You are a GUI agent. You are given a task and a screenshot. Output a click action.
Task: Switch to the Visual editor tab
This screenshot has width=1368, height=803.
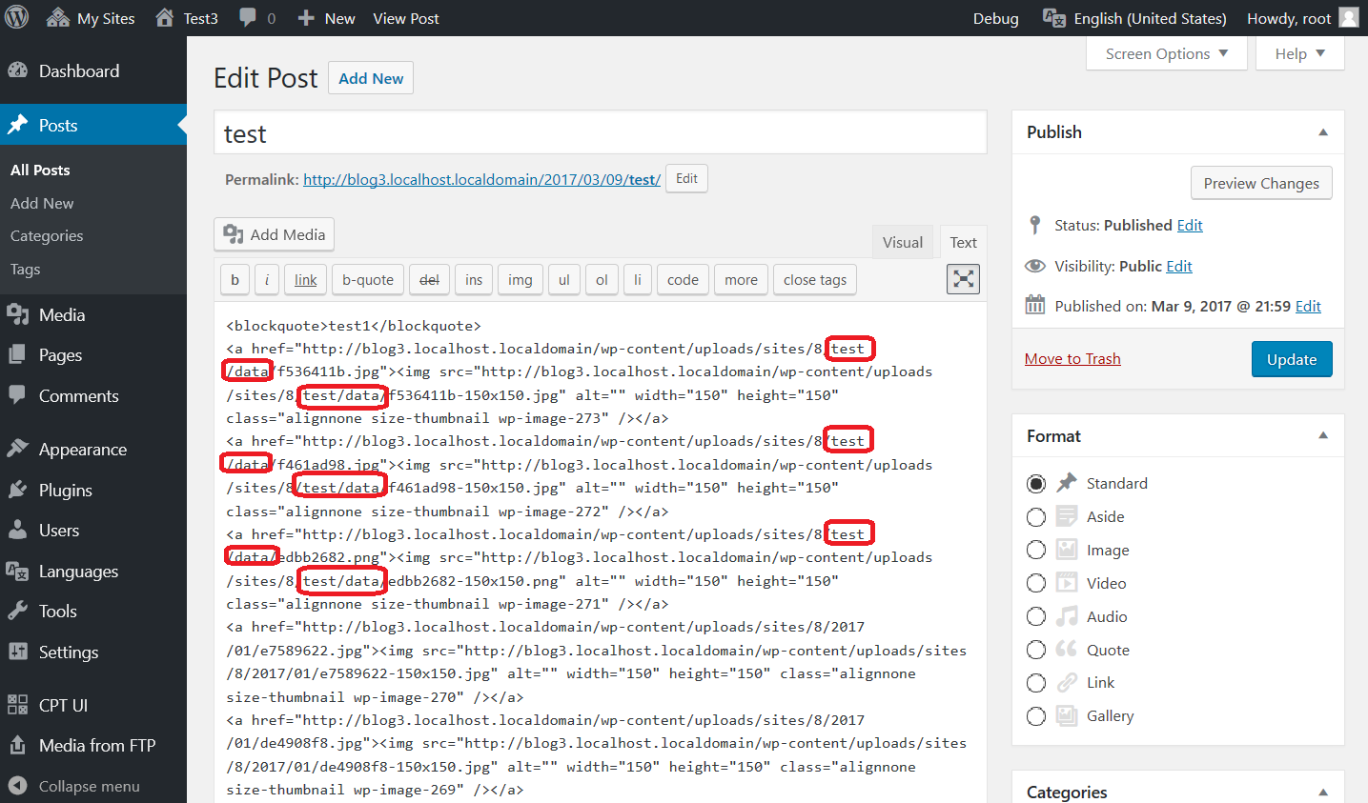tap(902, 242)
